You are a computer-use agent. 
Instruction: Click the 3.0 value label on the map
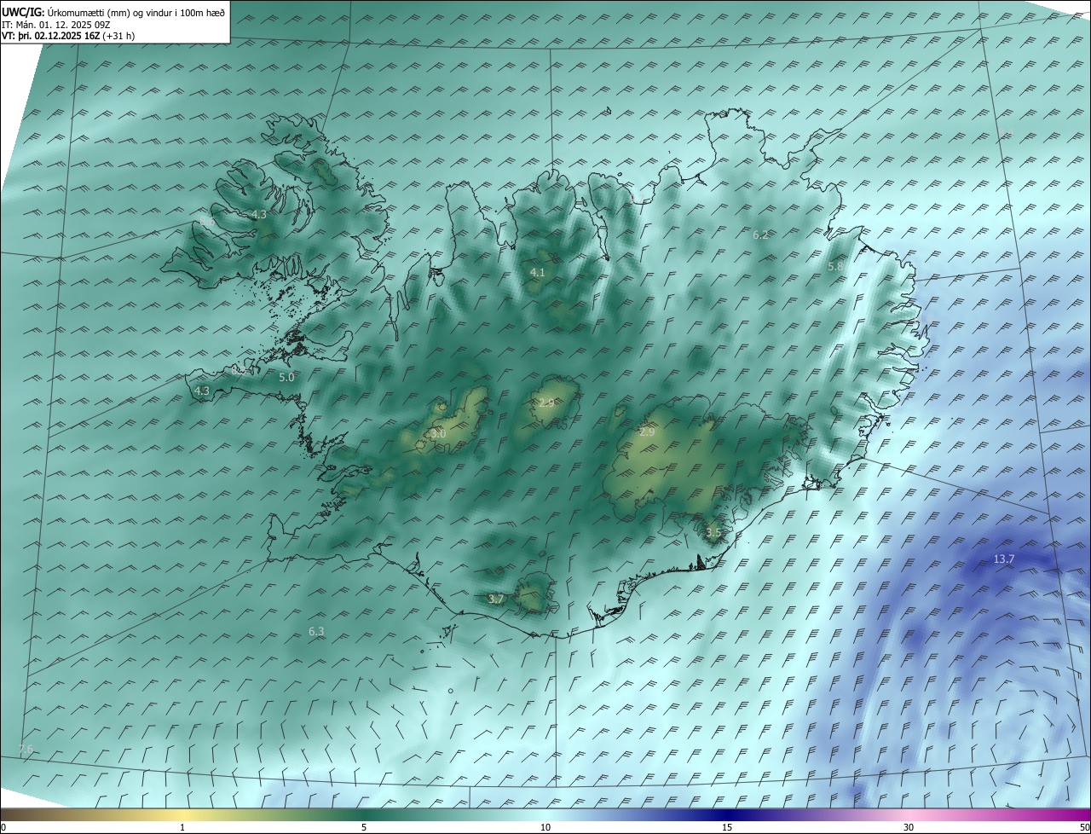437,433
